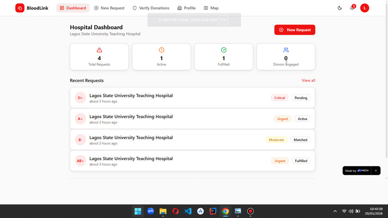Click the Total Requests warning icon
The height and width of the screenshot is (218, 388).
[x=99, y=50]
